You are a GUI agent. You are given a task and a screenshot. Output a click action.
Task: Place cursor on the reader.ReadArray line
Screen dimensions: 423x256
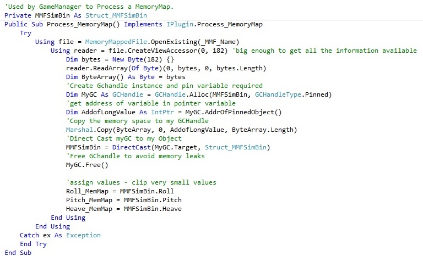[x=165, y=68]
